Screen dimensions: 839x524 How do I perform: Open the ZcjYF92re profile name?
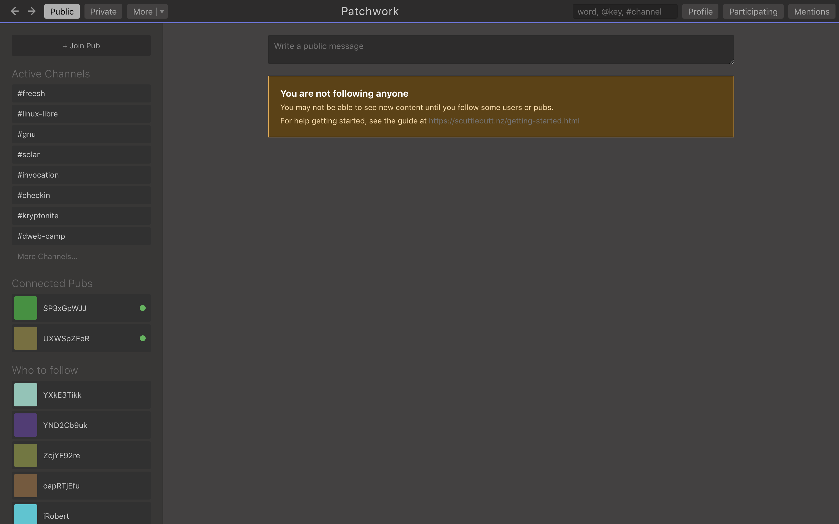point(62,455)
